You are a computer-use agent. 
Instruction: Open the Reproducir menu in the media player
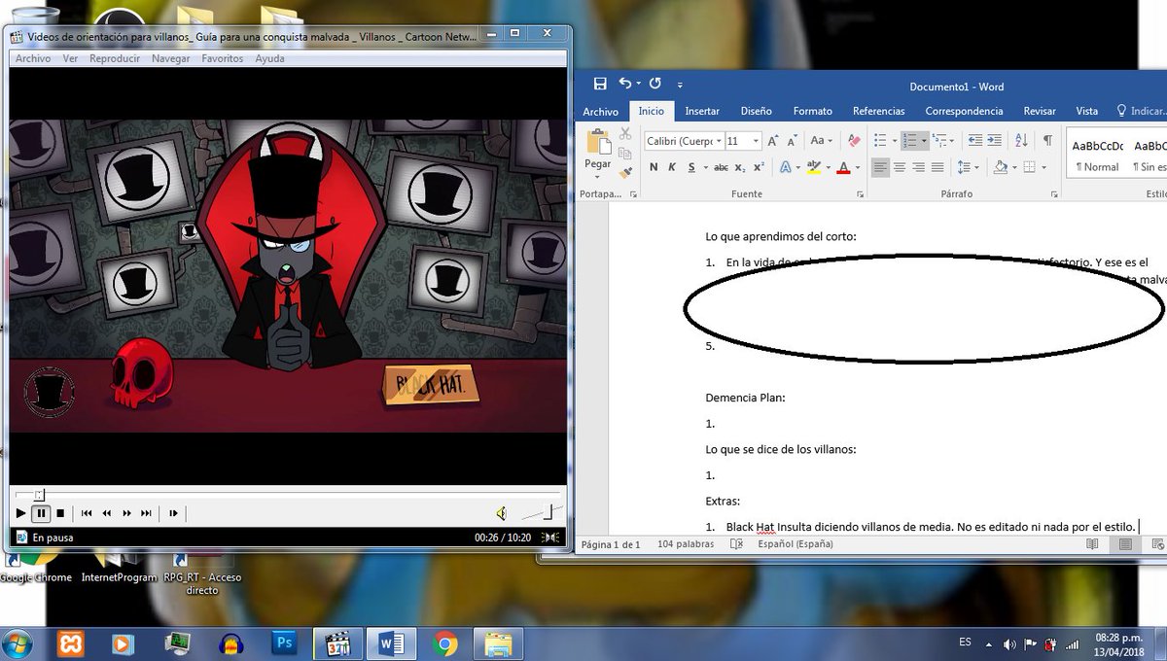click(x=115, y=58)
